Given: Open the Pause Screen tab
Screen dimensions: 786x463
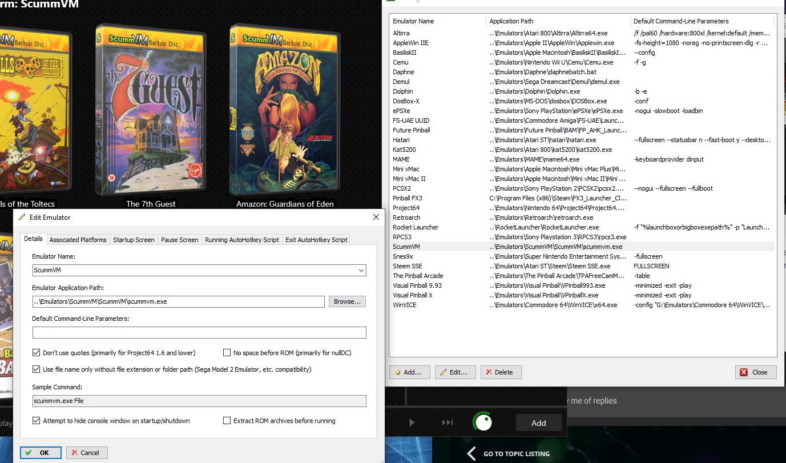Looking at the screenshot, I should (x=180, y=240).
